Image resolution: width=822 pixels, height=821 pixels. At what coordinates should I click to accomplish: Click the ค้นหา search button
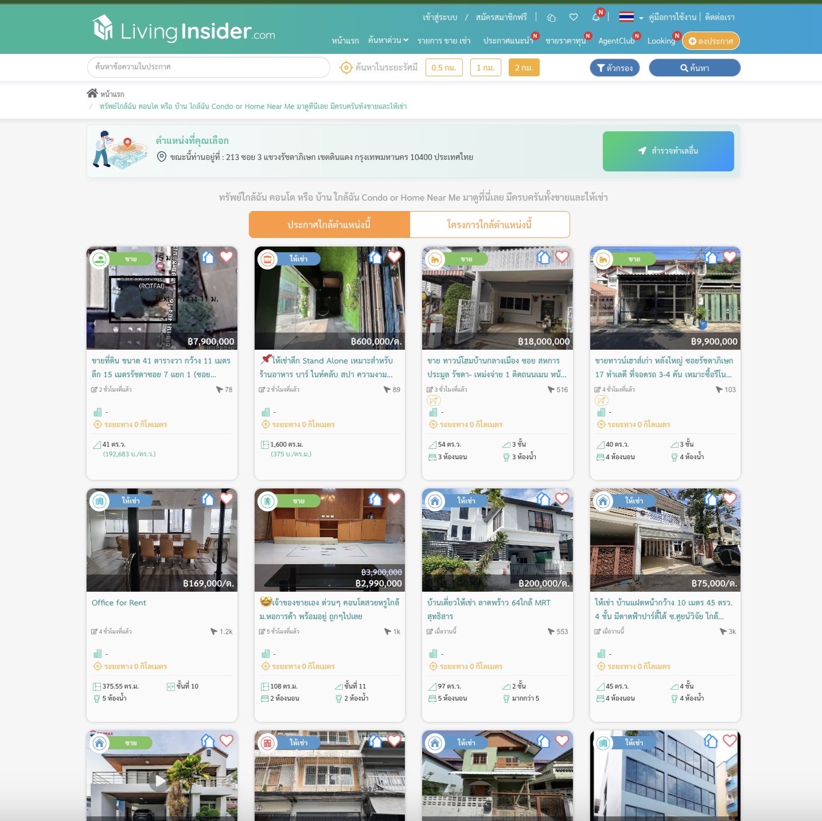pos(695,68)
